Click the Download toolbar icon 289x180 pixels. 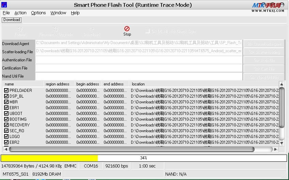[x=91, y=32]
